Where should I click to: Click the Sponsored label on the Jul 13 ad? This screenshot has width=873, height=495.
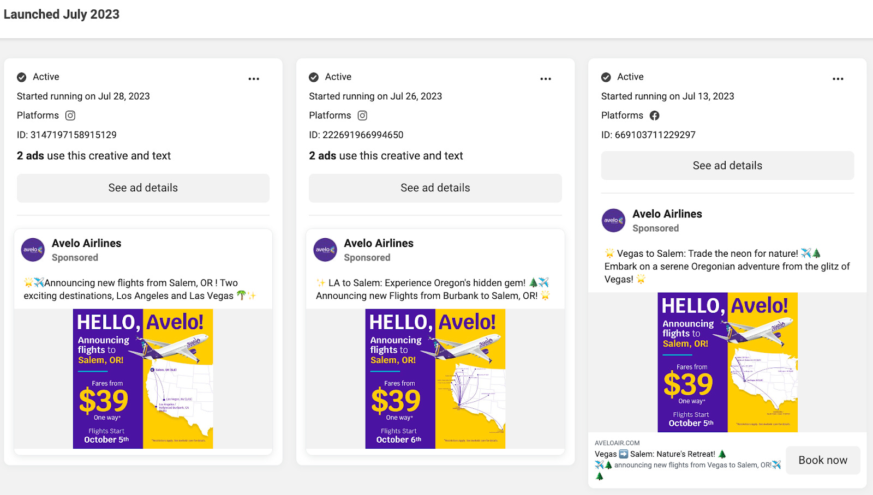click(x=655, y=228)
